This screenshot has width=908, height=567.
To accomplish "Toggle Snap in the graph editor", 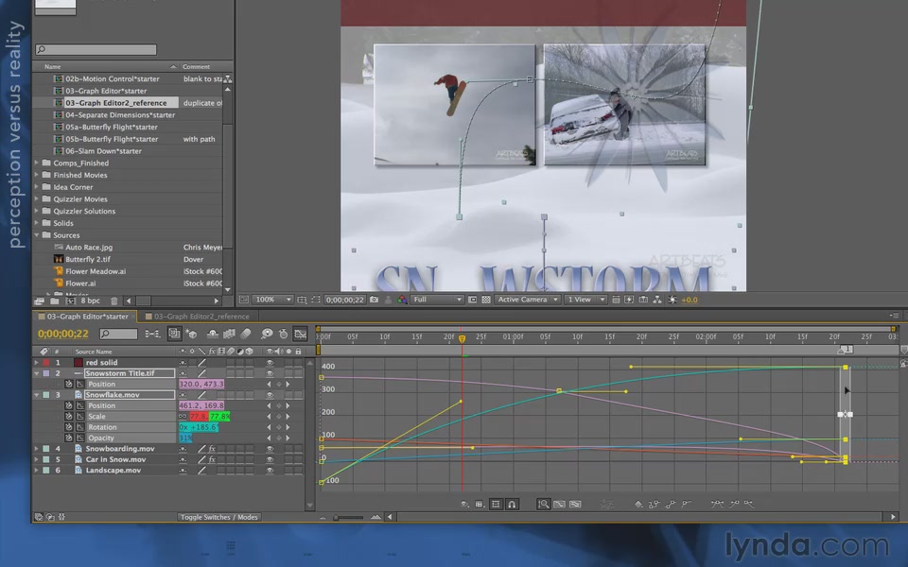I will click(512, 505).
